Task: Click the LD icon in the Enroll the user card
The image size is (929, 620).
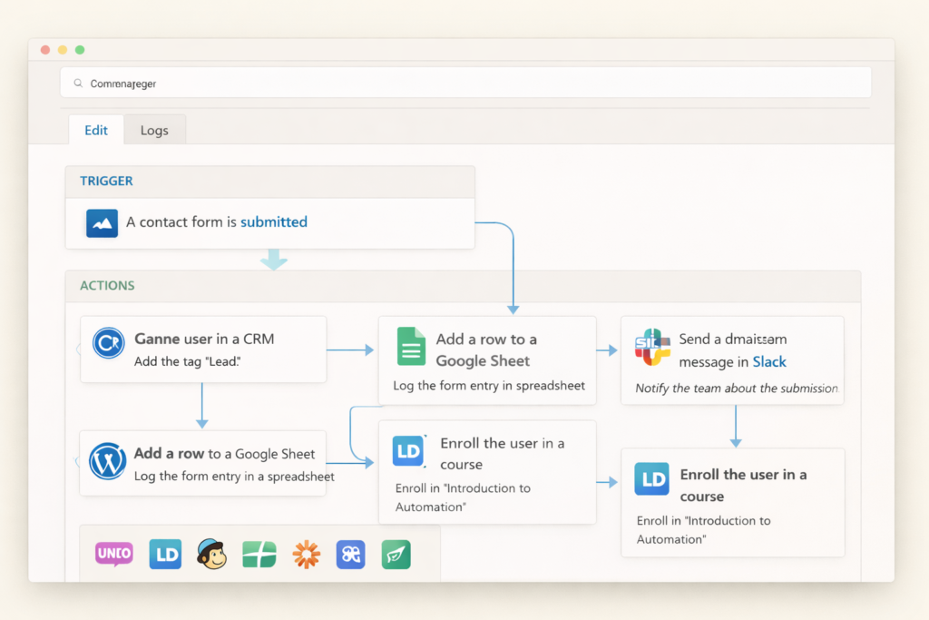Action: (x=408, y=451)
